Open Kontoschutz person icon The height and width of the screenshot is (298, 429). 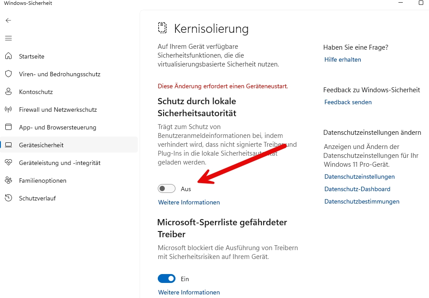8,92
